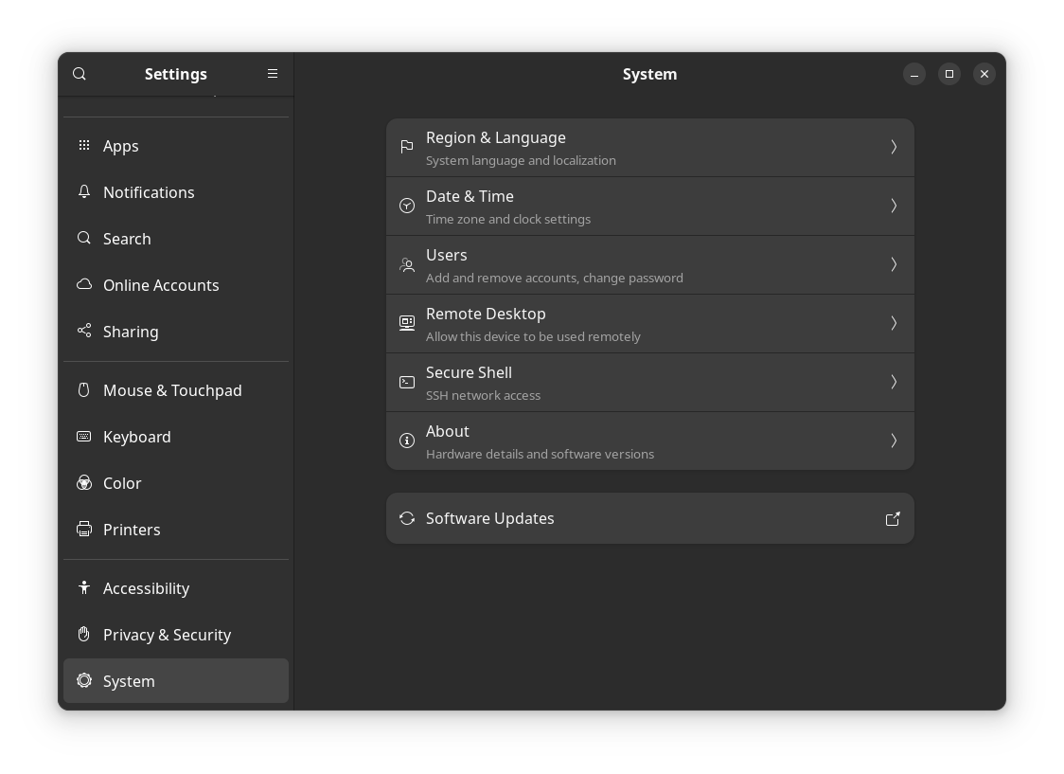Select Keyboard in the sidebar
The height and width of the screenshot is (774, 1064).
(x=136, y=437)
